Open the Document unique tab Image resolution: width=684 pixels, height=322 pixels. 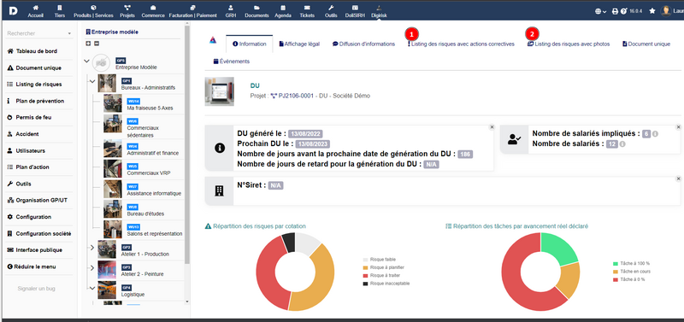coord(646,44)
